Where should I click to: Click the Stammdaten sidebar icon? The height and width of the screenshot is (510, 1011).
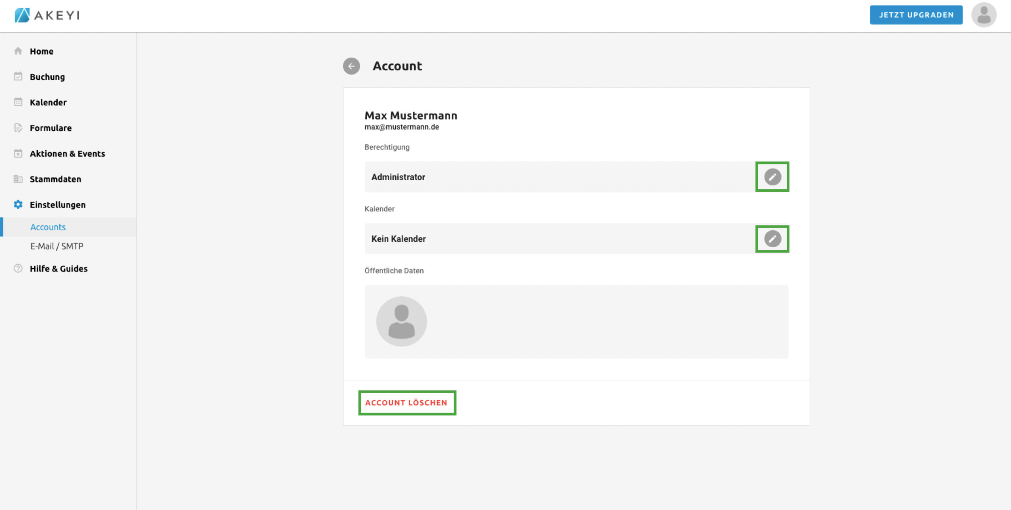tap(18, 179)
